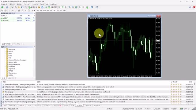Toggle the Navigator folder icon
The width and height of the screenshot is (196, 110).
(x=19, y=7)
